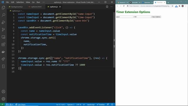188x106 pixels.
Task: Change indentation Spaces: 2
Action: click(x=70, y=105)
